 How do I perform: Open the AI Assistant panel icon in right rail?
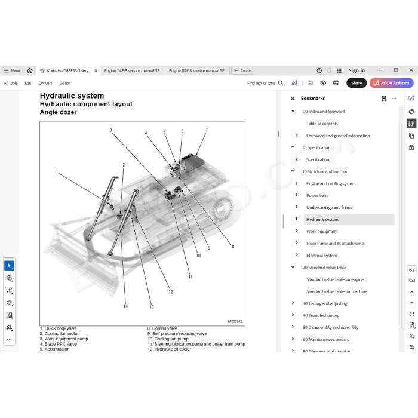[x=411, y=98]
